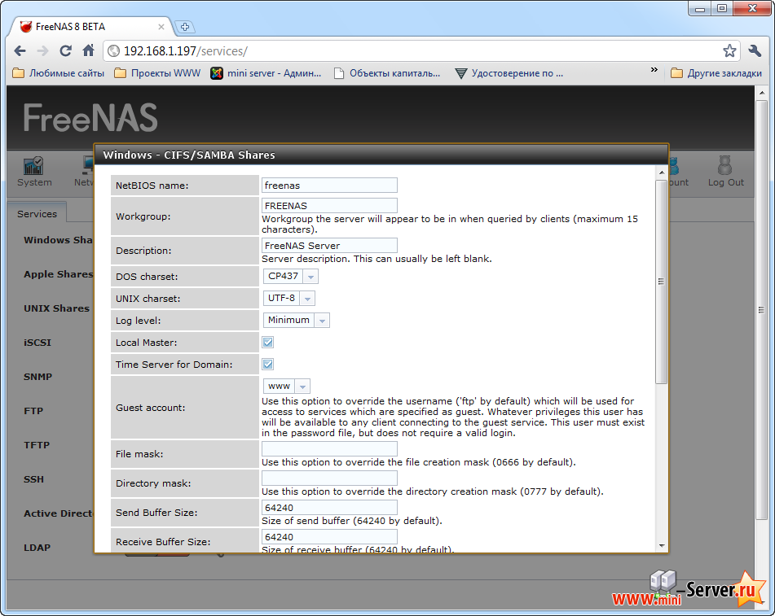Open Удостоверение по bookmark
Screen dimensions: 775x616
coord(509,73)
